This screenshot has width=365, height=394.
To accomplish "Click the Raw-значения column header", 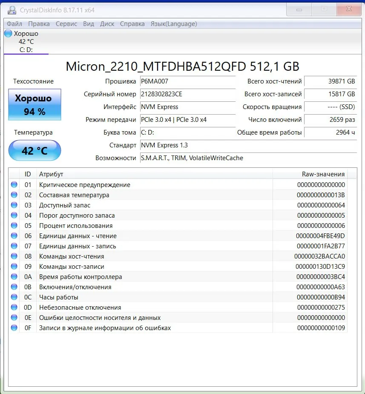I will coord(310,174).
